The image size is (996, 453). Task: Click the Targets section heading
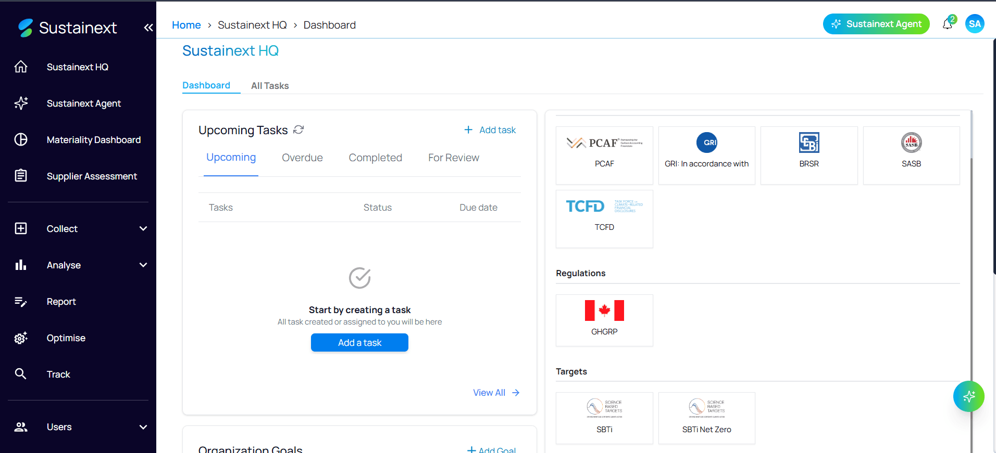[x=571, y=371]
